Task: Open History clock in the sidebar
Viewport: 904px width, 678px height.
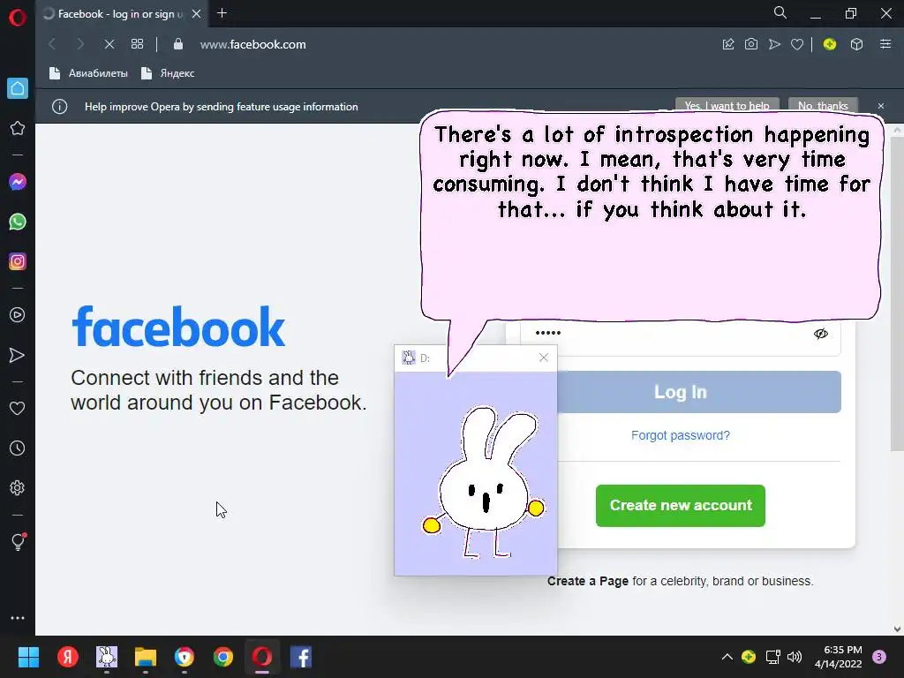Action: pos(18,448)
